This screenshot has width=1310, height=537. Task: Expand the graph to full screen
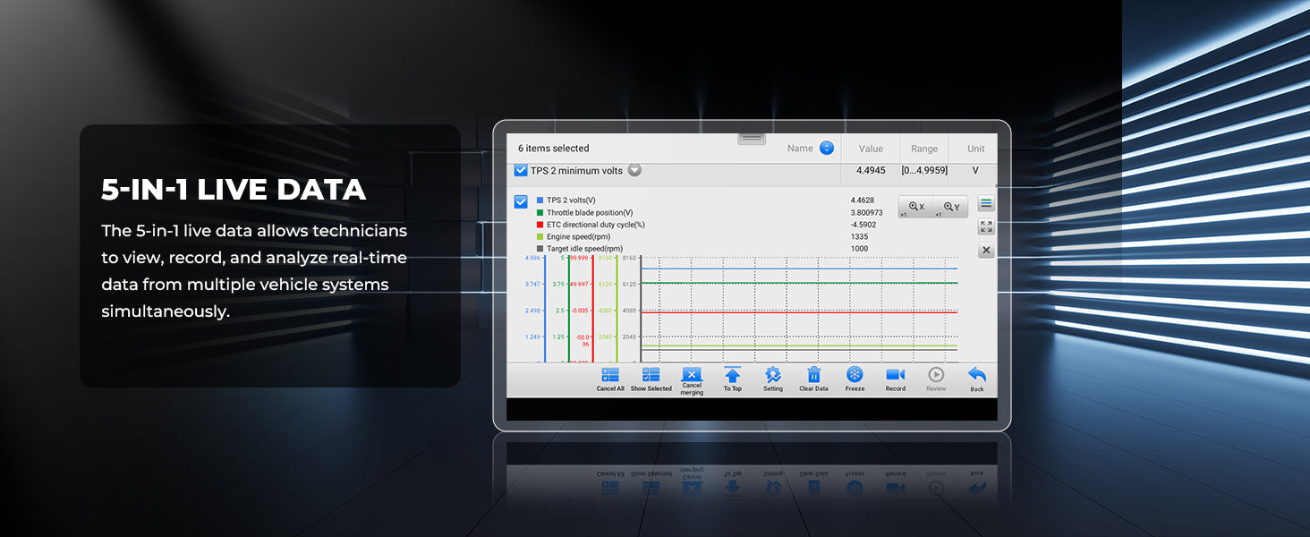[x=986, y=227]
